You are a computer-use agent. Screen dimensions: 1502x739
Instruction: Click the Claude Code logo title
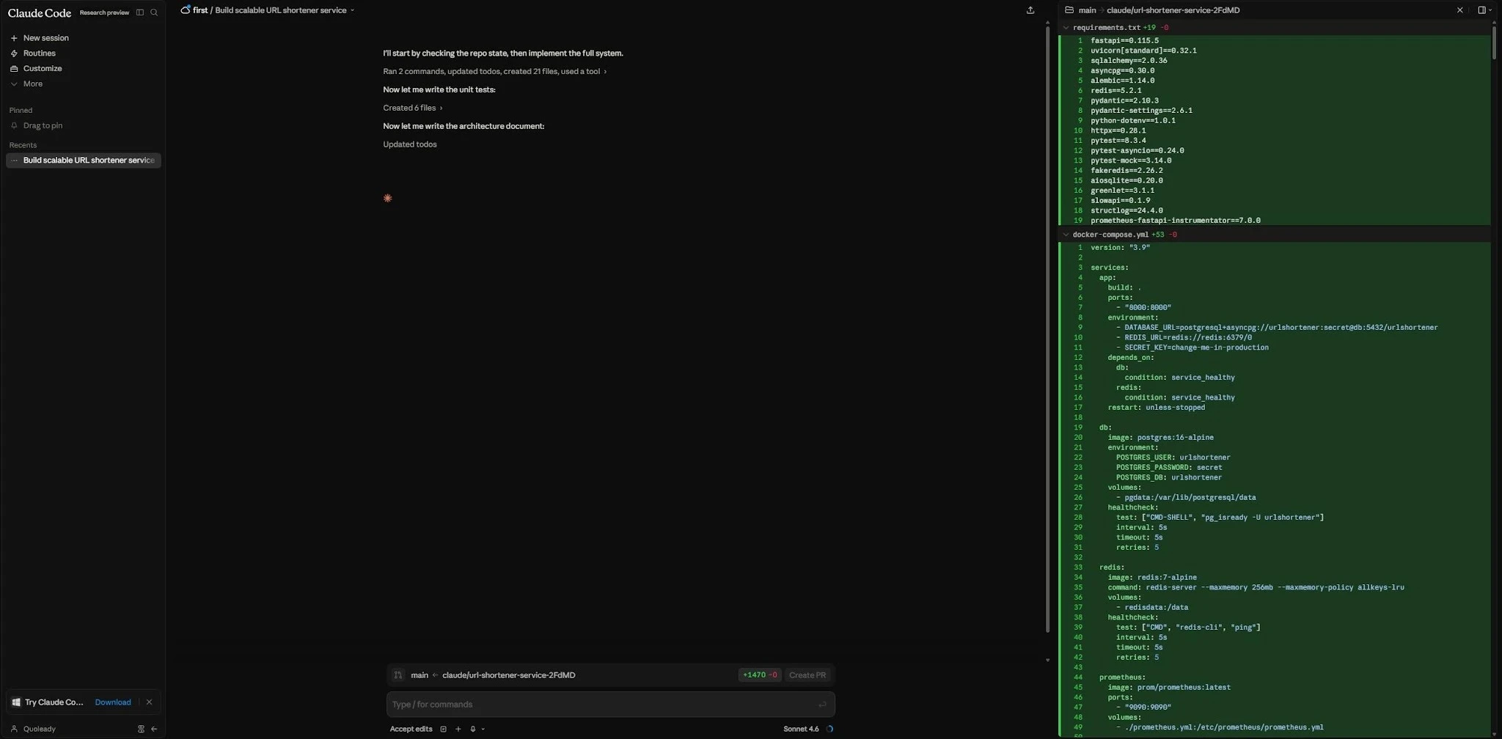pos(40,12)
